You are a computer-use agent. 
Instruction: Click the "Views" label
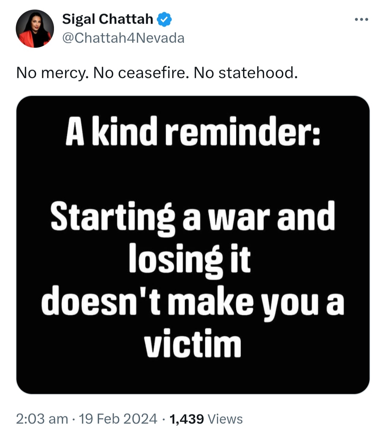click(225, 419)
